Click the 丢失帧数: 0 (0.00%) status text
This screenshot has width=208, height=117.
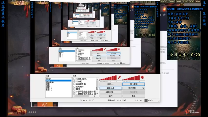(117, 100)
